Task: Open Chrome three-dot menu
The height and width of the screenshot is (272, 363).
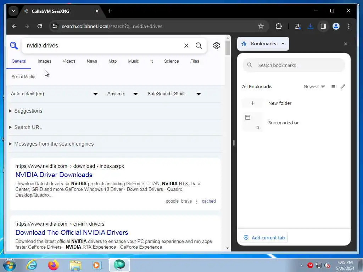Action: coord(349,26)
